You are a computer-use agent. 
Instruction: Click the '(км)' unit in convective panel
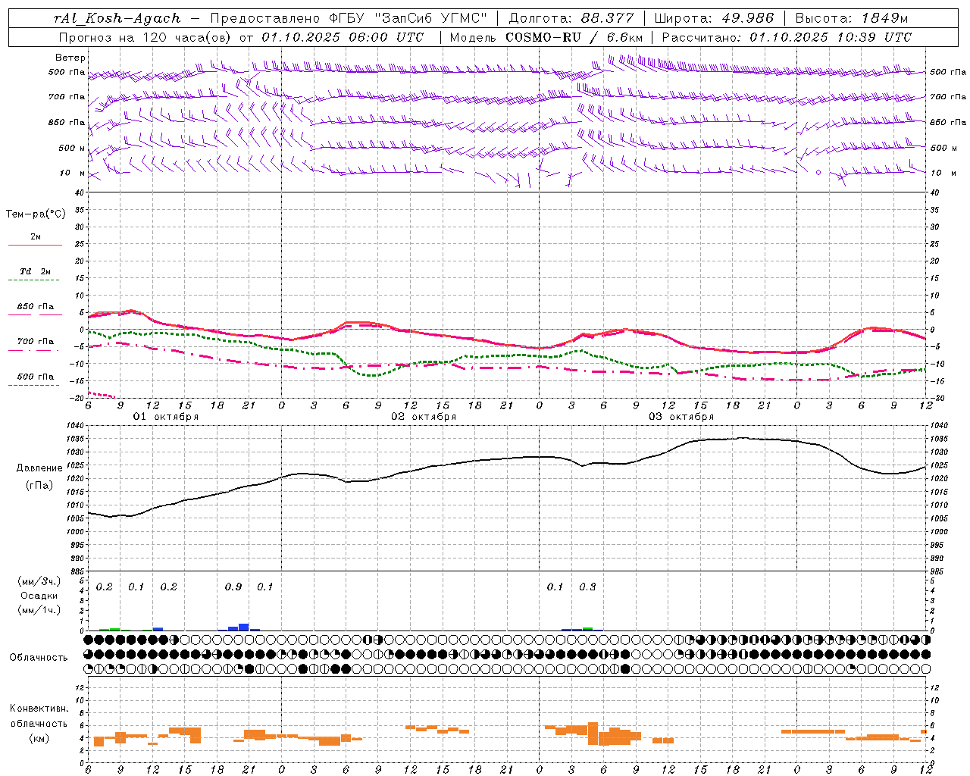coord(39,738)
